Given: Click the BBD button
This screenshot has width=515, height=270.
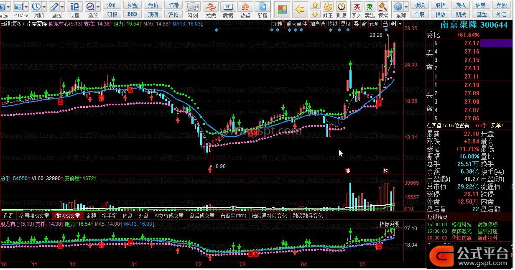Looking at the screenshot, I should point(133,14).
